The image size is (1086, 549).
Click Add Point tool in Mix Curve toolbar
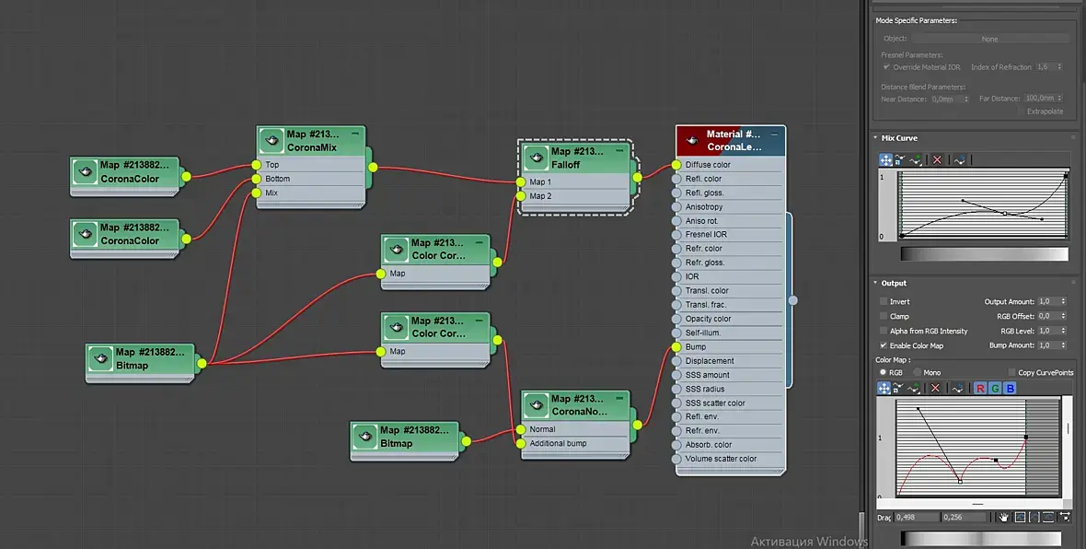coord(916,160)
